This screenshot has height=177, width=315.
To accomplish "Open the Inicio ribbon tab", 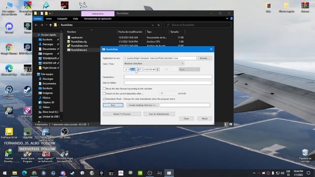I will pos(49,19).
